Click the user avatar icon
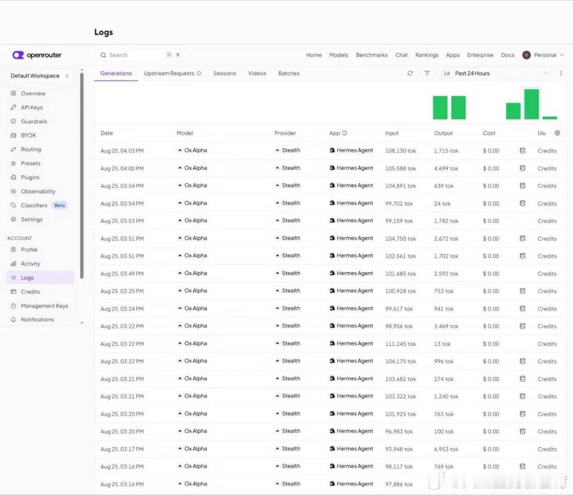This screenshot has height=495, width=573. 526,55
